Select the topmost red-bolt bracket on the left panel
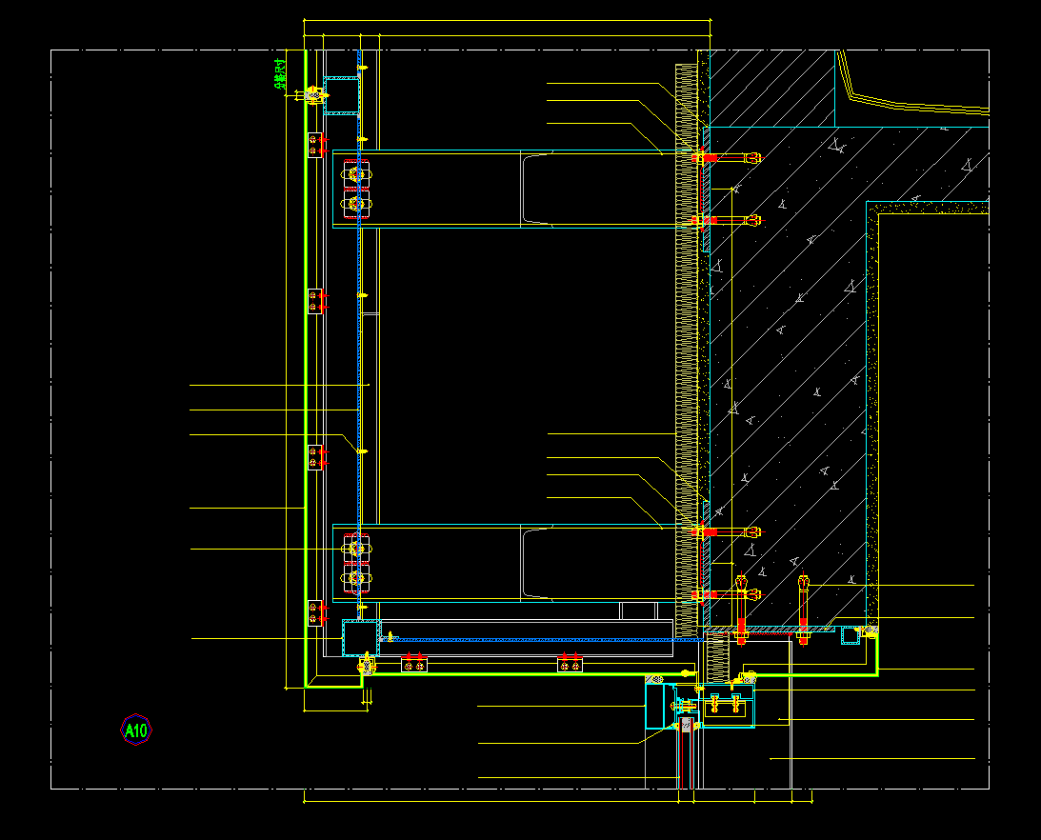 pyautogui.click(x=315, y=145)
